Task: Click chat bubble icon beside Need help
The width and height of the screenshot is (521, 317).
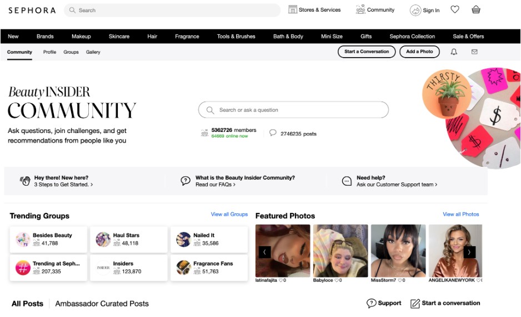Action: point(347,181)
